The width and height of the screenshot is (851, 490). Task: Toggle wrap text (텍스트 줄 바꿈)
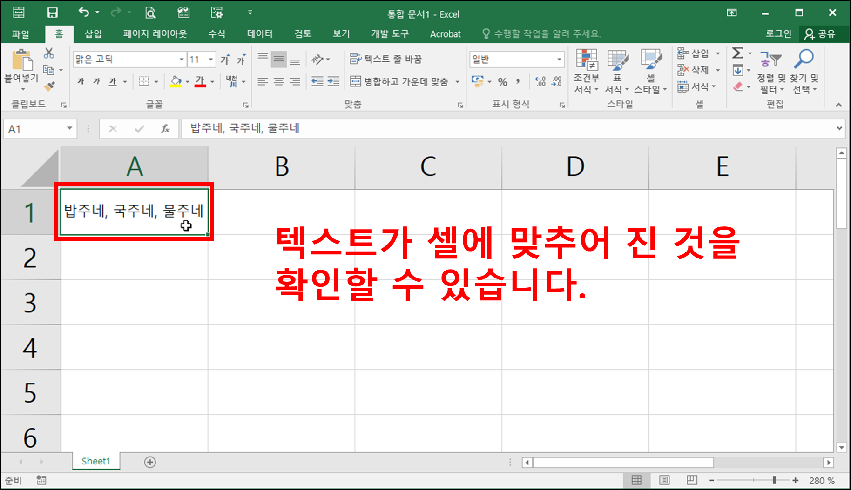(388, 59)
